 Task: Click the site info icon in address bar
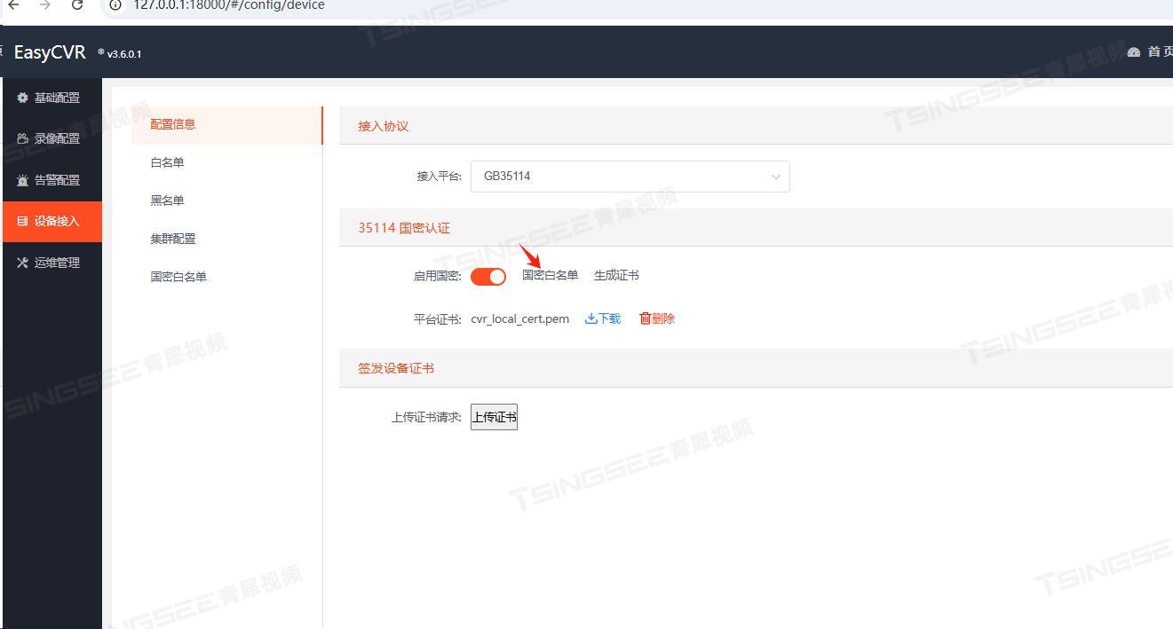click(114, 5)
